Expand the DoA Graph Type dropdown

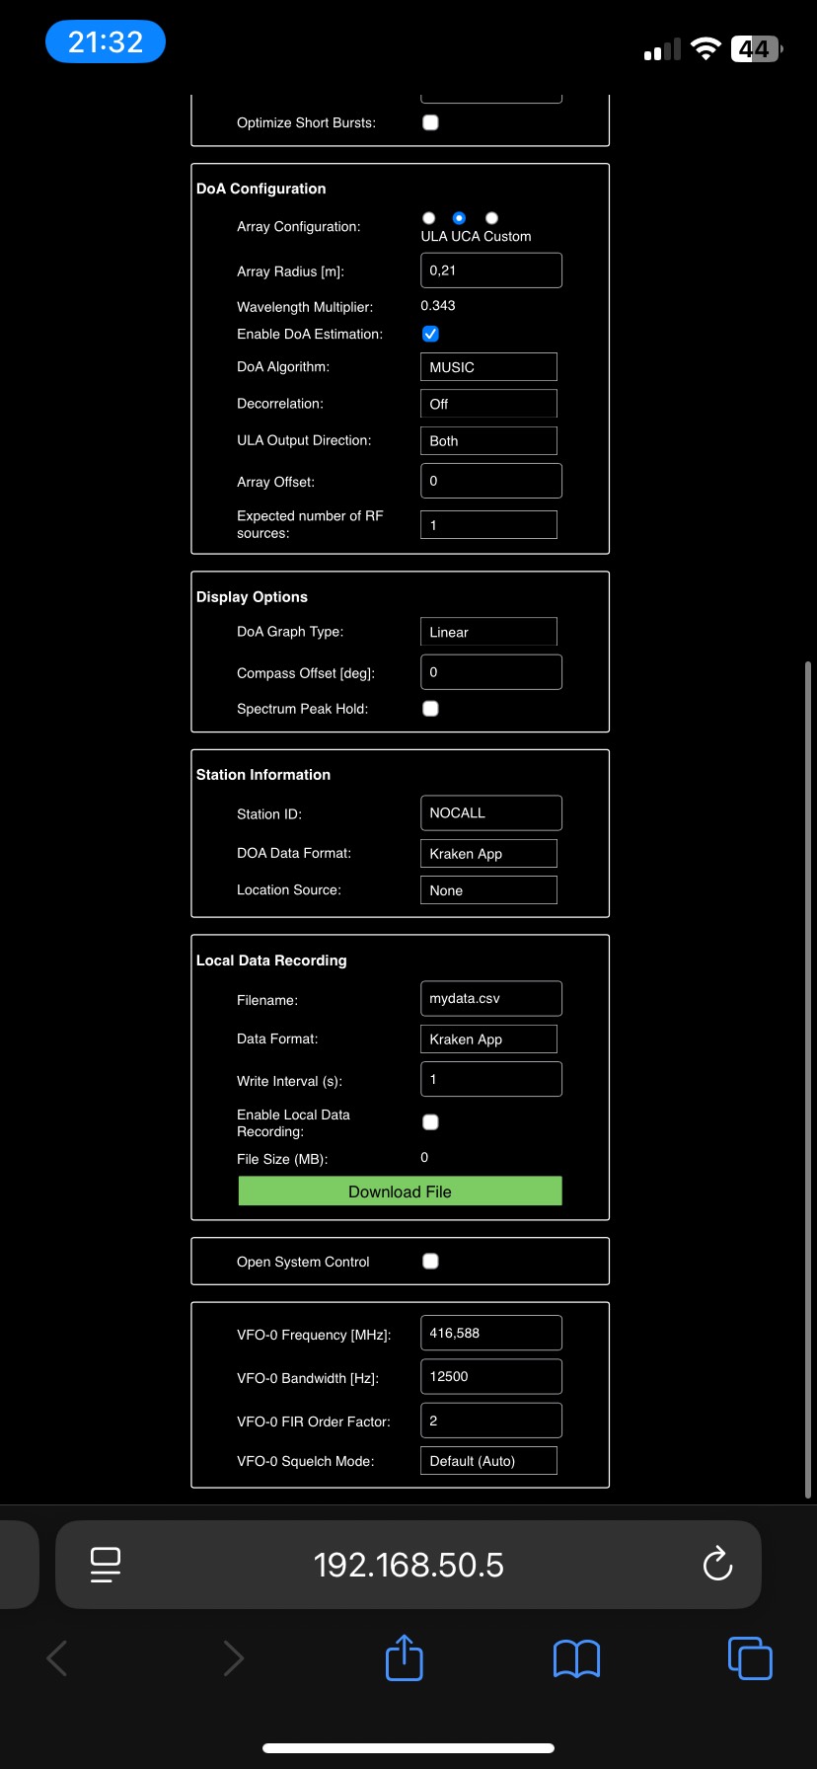pos(488,632)
